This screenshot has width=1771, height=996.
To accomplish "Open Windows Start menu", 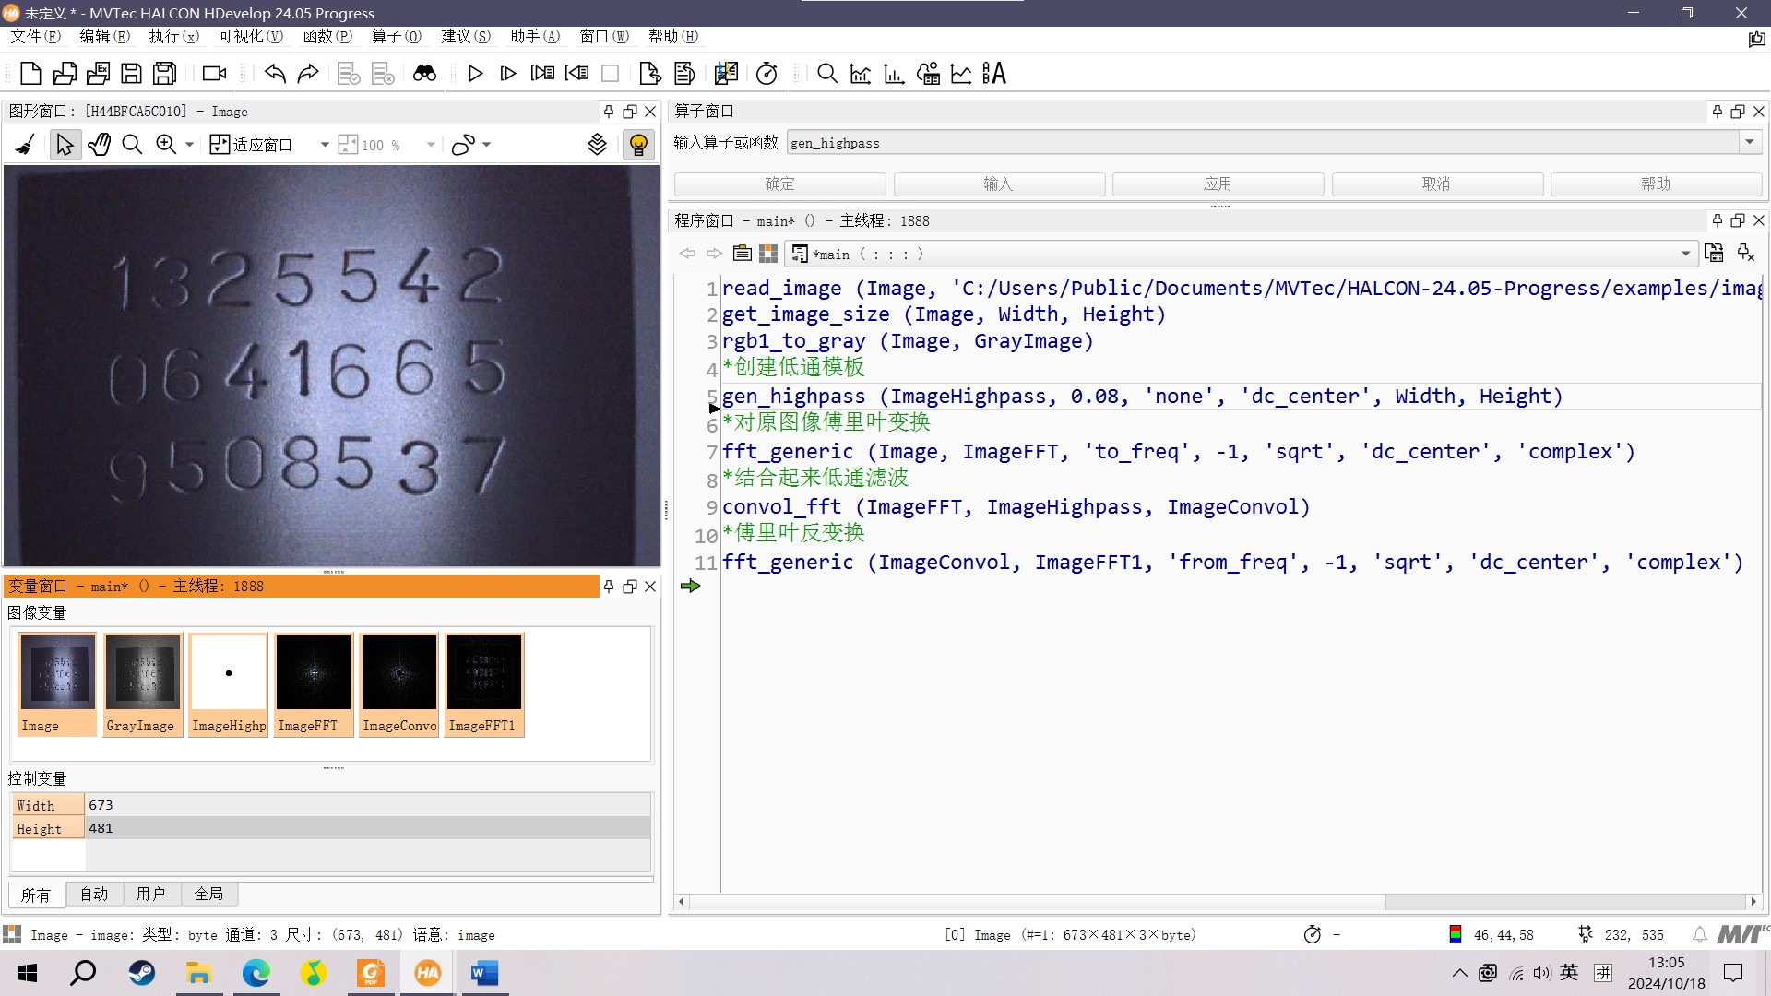I will [28, 973].
